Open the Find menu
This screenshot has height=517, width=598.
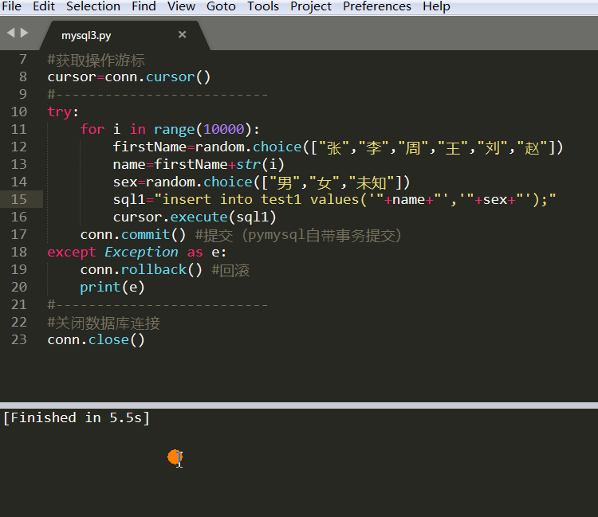pyautogui.click(x=144, y=6)
